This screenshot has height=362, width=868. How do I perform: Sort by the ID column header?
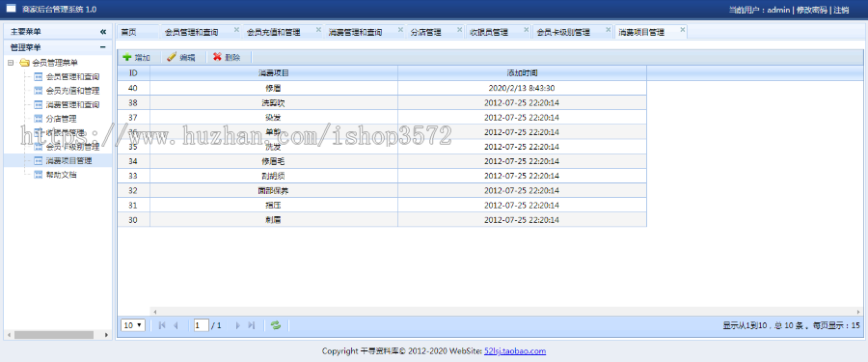click(133, 72)
